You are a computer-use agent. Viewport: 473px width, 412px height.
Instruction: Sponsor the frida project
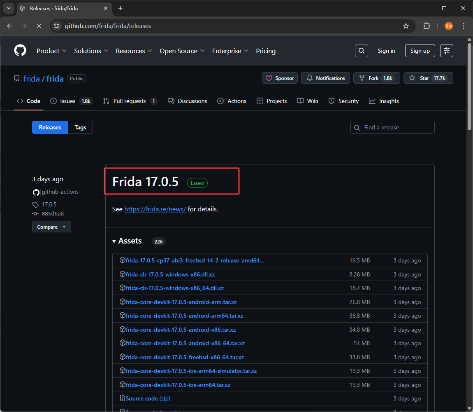pos(280,78)
